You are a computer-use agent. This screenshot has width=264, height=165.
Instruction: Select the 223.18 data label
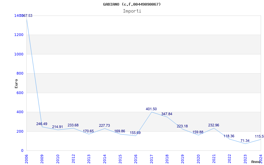click(x=182, y=126)
